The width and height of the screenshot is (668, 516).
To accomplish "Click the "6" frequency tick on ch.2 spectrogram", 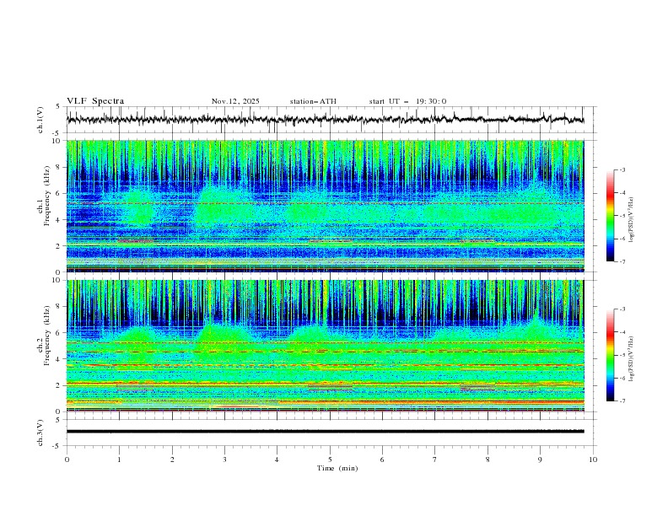I will click(59, 333).
